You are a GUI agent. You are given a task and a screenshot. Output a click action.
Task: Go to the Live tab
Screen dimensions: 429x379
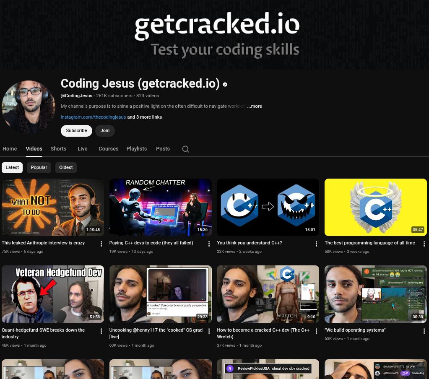(x=82, y=148)
